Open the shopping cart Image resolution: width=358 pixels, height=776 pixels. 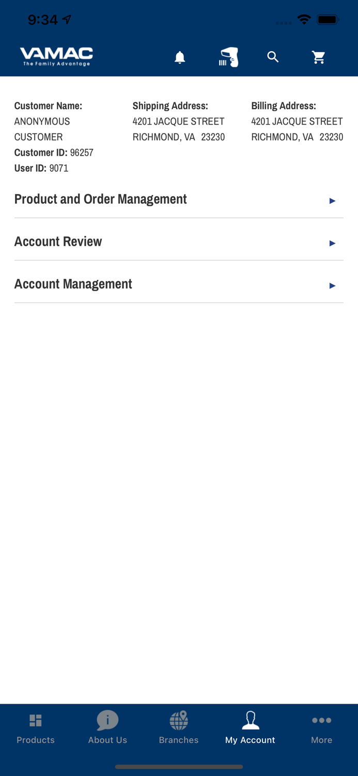[319, 57]
